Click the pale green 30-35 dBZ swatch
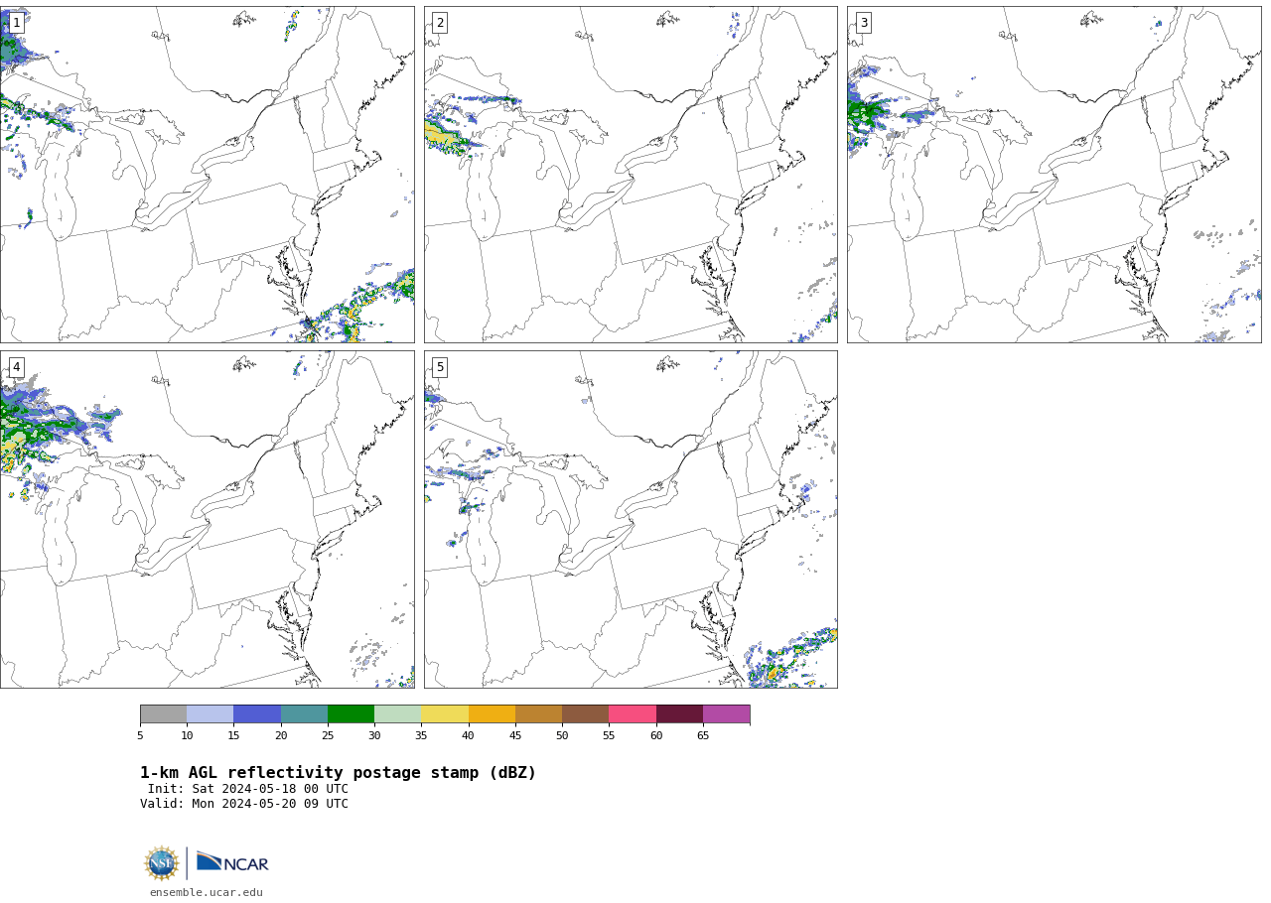The image size is (1271, 903). click(397, 714)
